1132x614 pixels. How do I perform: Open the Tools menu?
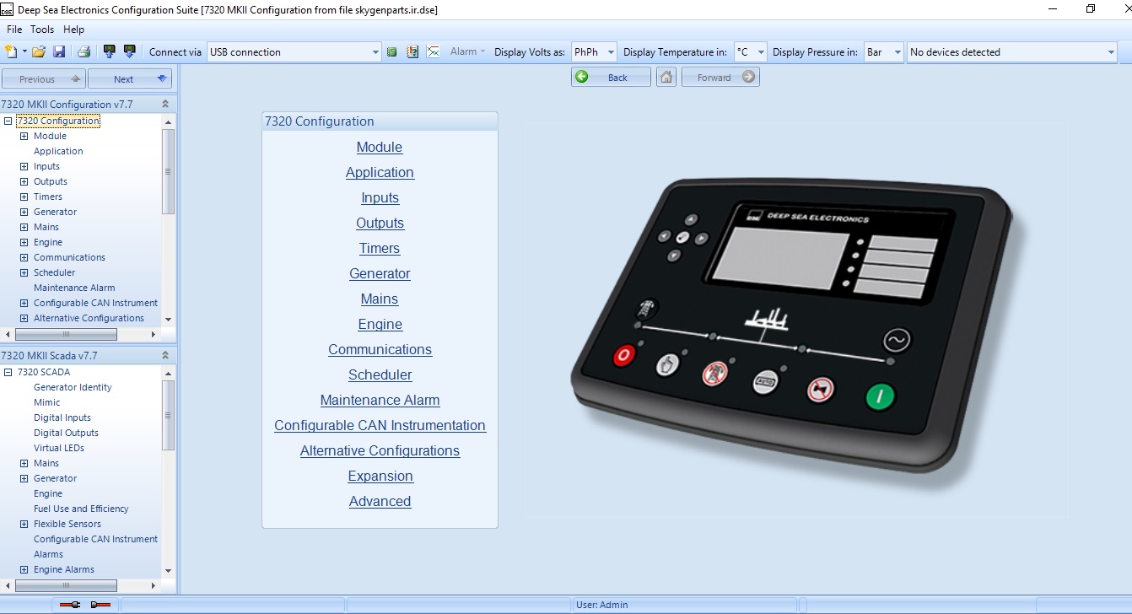pos(42,30)
